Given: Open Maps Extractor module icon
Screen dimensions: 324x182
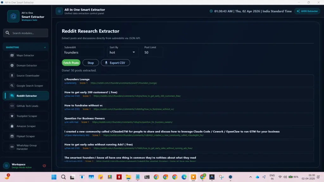Looking at the screenshot, I should [12, 55].
